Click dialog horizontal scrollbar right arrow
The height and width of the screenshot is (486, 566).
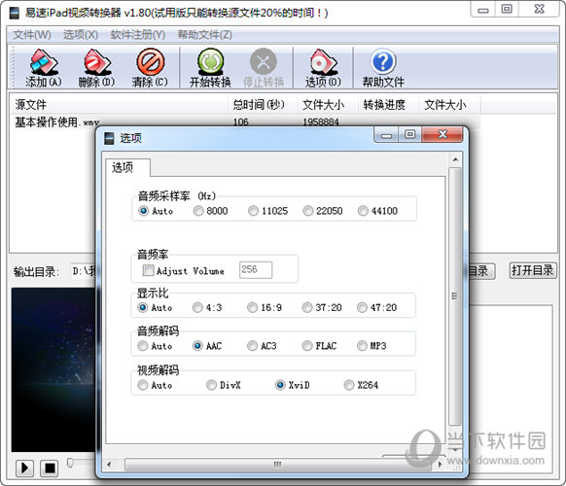click(x=440, y=464)
